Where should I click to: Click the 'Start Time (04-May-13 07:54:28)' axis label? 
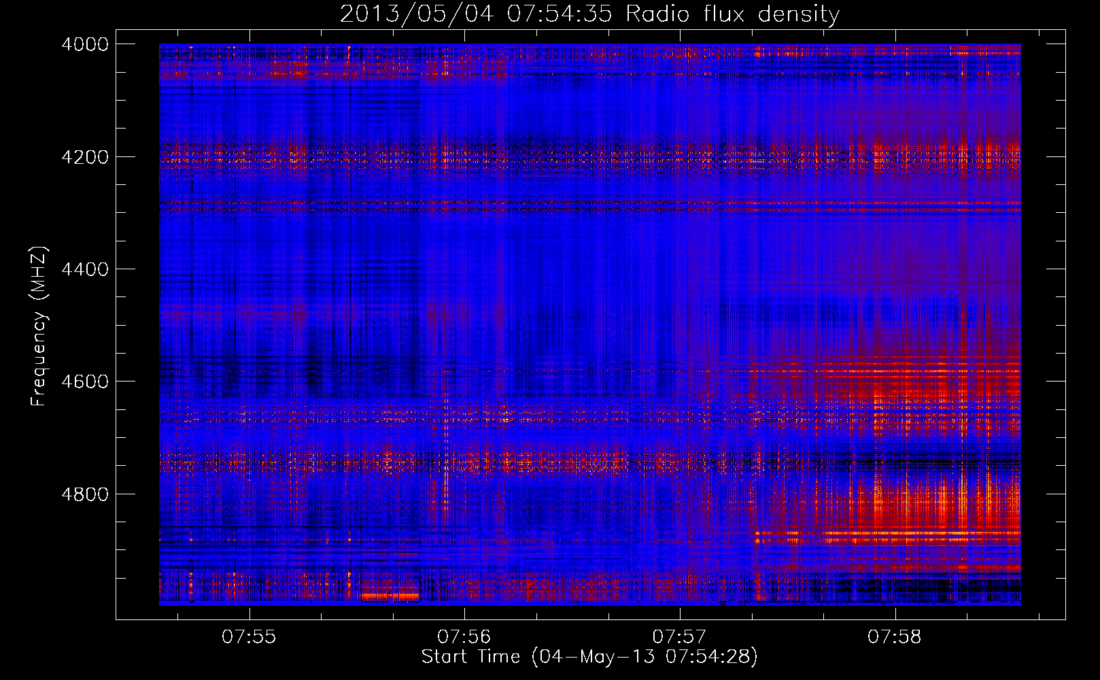pos(589,657)
